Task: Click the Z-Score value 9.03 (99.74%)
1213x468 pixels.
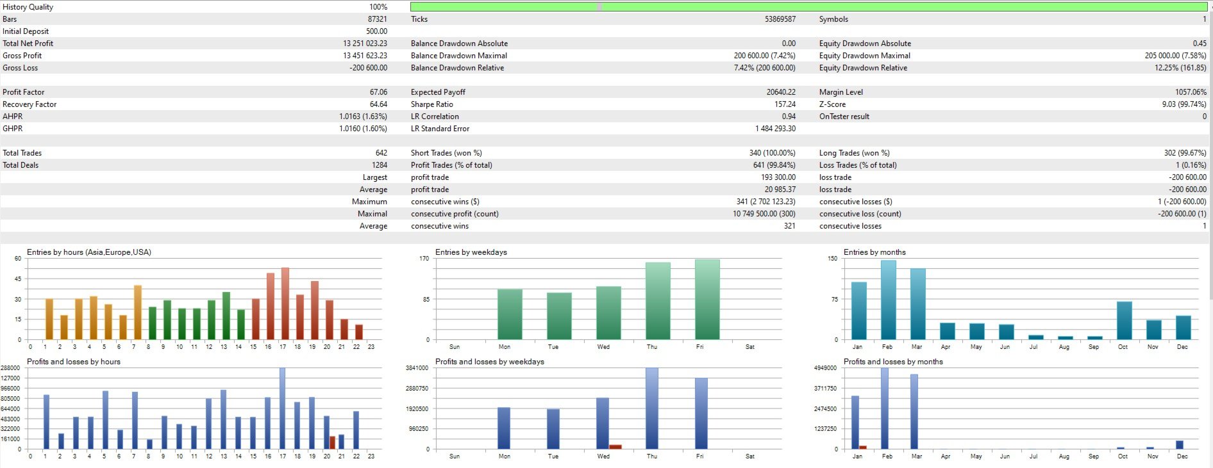Action: [1184, 104]
